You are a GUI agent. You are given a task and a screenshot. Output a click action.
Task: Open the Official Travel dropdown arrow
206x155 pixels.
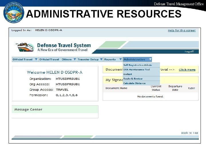click(x=36, y=59)
